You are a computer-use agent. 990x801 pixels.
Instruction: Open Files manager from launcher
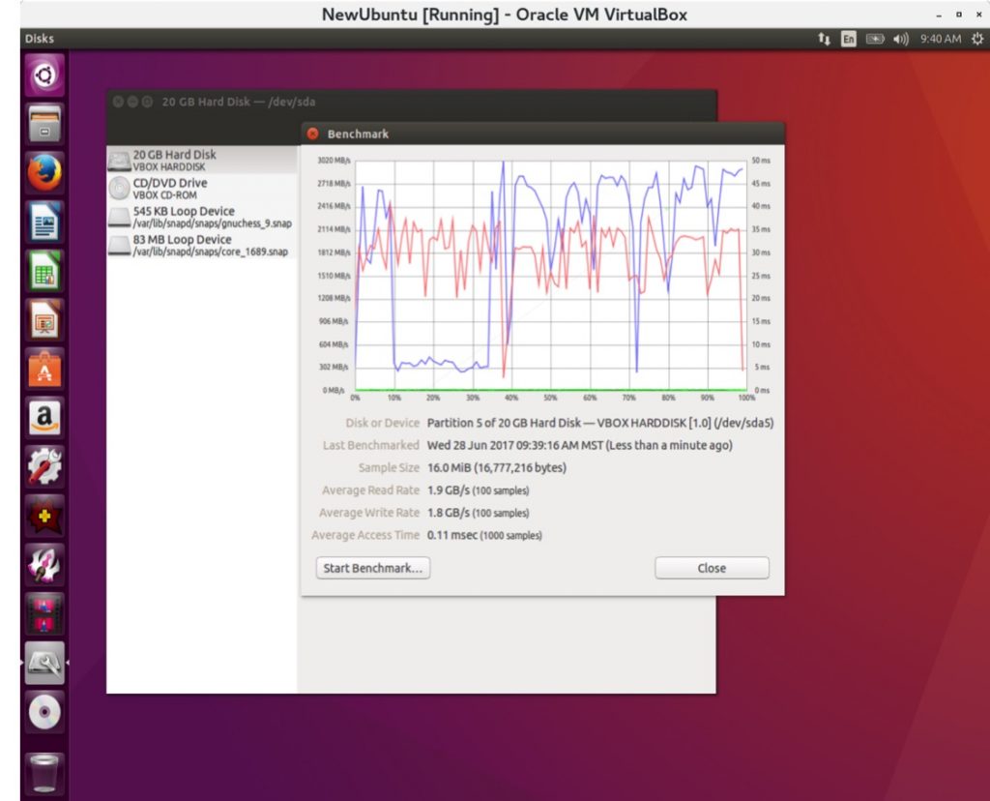(44, 124)
